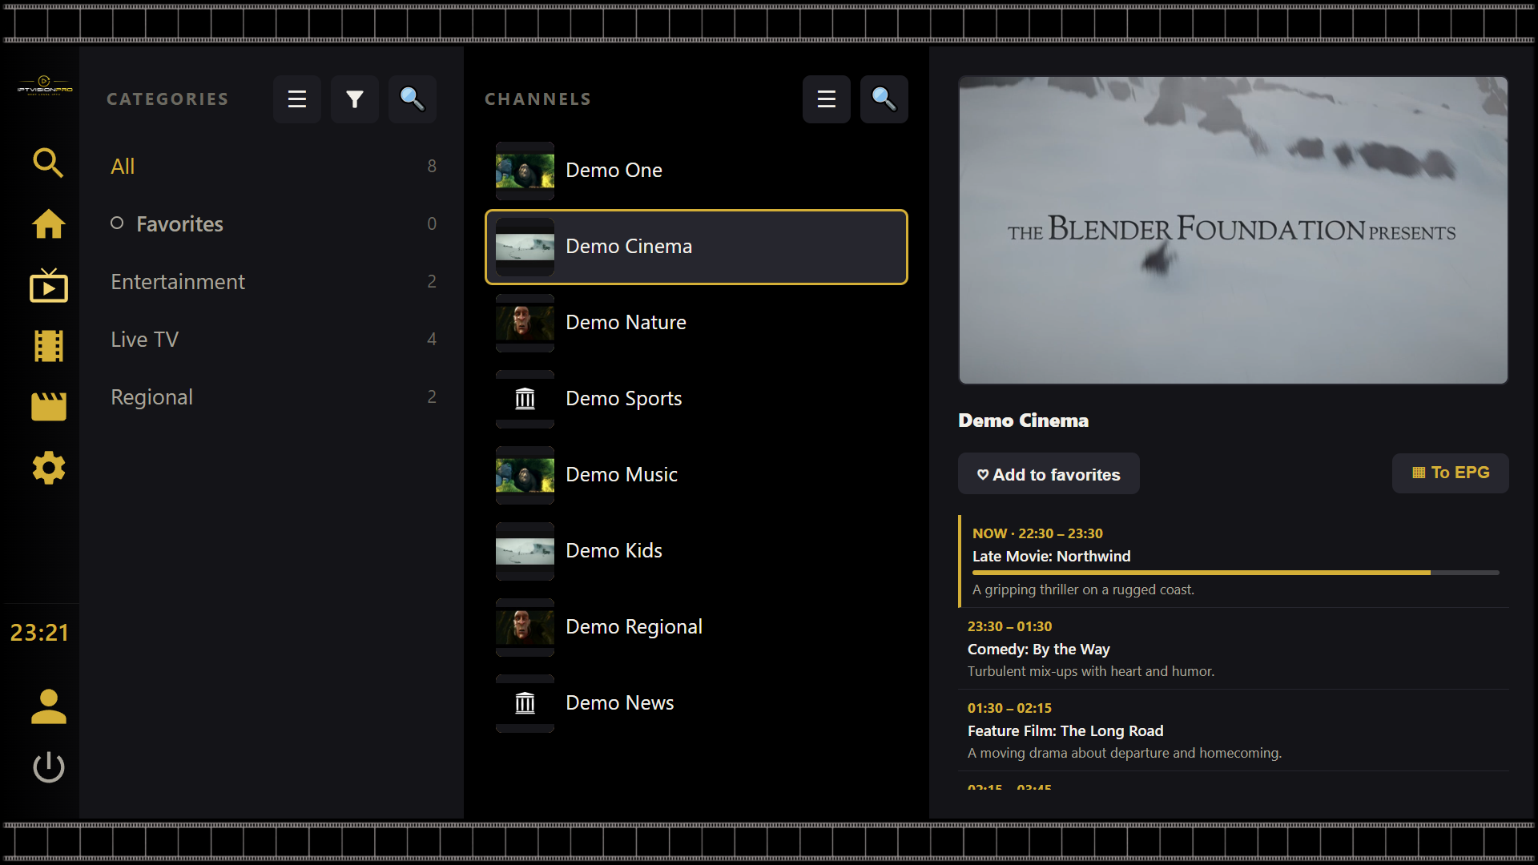The image size is (1538, 865).
Task: Select the Demo Sports channel
Action: (696, 399)
